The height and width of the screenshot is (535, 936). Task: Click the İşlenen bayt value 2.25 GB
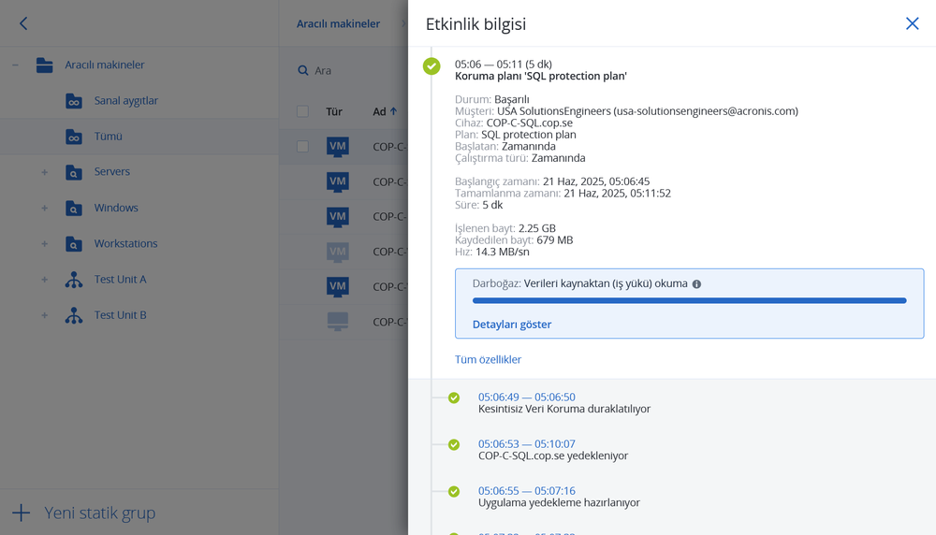[x=536, y=228]
